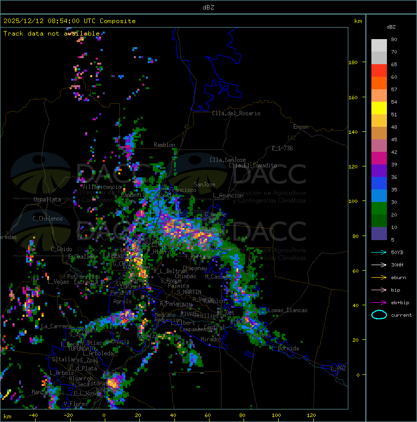
Task: Click the 'current' legend label
Action: (401, 315)
